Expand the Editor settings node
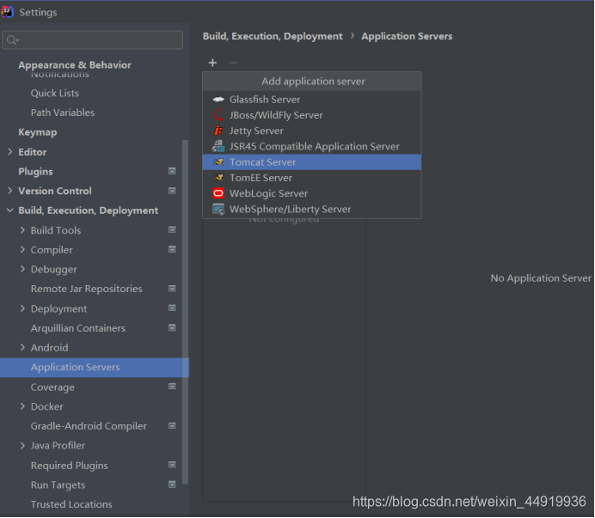595x518 pixels. click(9, 152)
